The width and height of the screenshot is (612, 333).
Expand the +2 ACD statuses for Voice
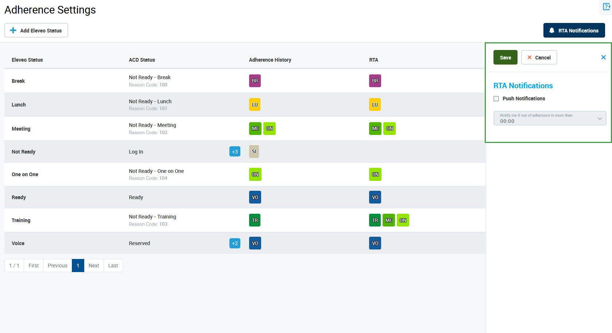tap(235, 243)
